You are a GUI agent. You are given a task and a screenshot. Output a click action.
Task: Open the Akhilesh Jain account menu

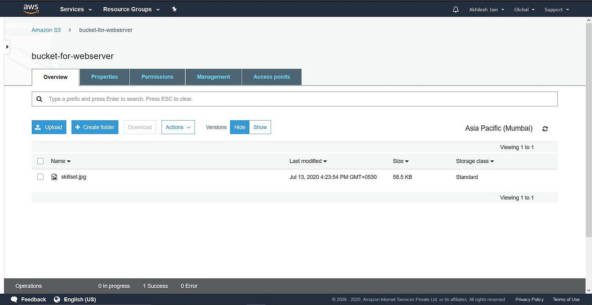pos(487,10)
